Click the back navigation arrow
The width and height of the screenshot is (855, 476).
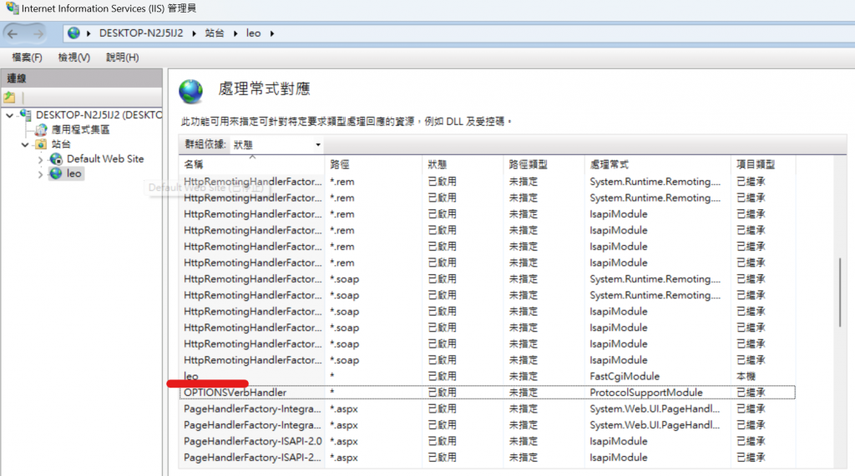13,34
